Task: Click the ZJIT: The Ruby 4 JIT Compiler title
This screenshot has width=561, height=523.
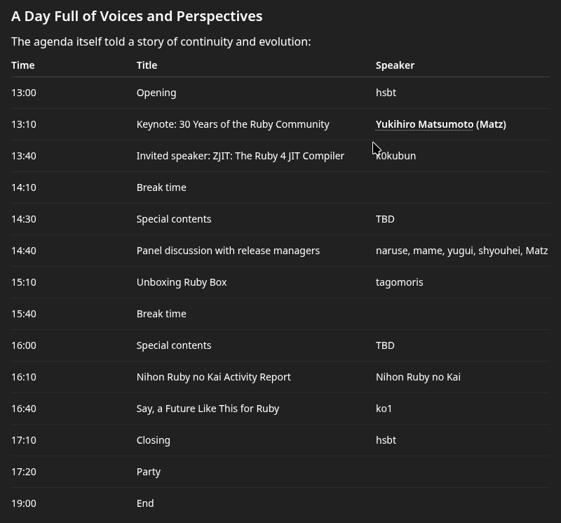Action: point(240,156)
